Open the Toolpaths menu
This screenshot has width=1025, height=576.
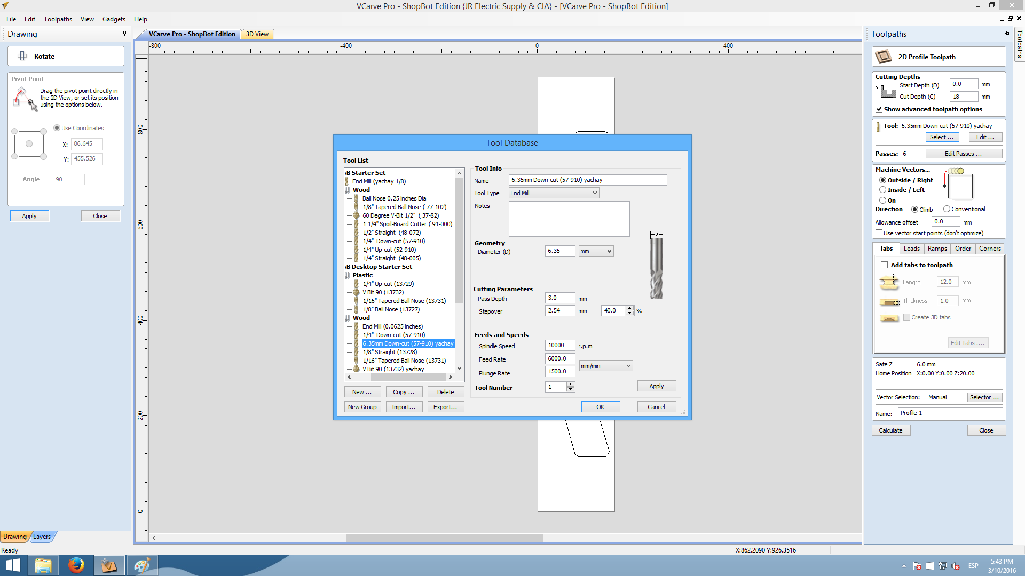(58, 19)
